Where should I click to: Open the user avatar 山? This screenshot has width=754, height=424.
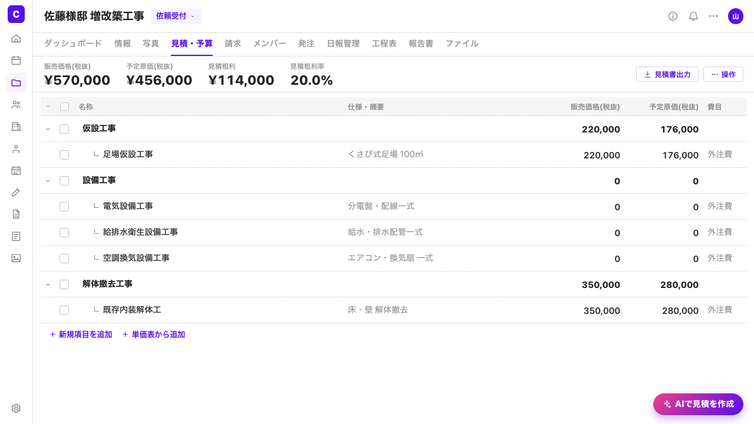pyautogui.click(x=735, y=16)
